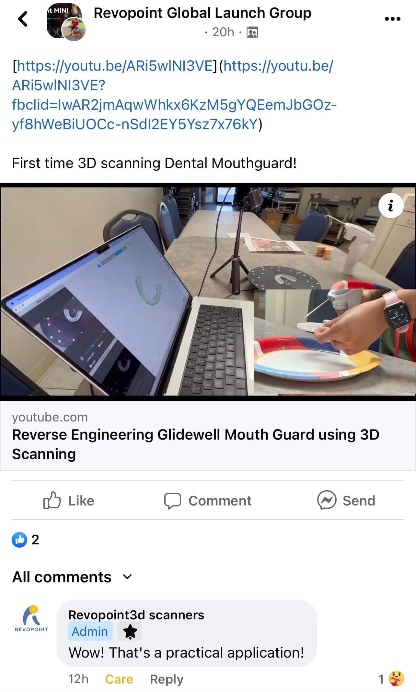The image size is (416, 692).
Task: Tap the Like thumbs-up icon
Action: pyautogui.click(x=52, y=501)
